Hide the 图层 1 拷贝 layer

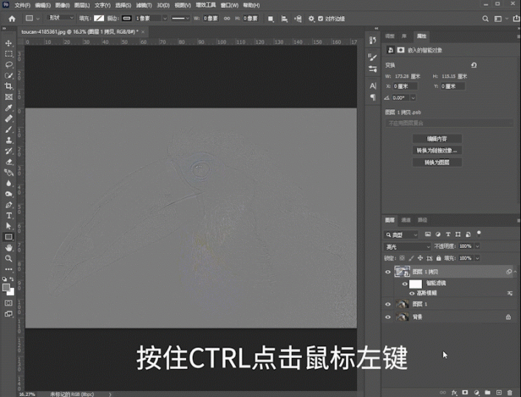point(388,272)
